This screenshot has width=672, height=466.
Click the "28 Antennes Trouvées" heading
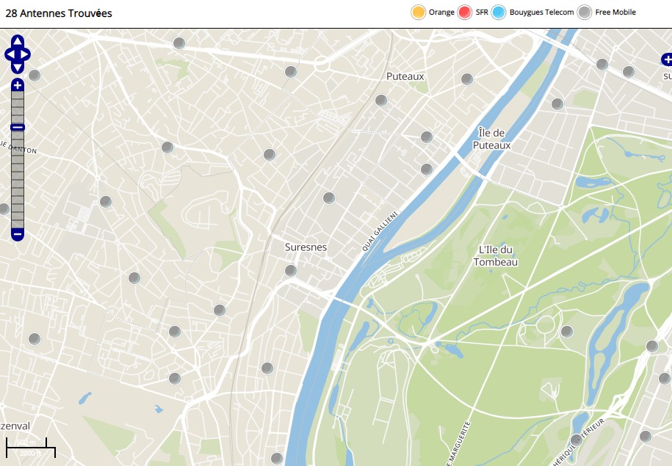(59, 13)
